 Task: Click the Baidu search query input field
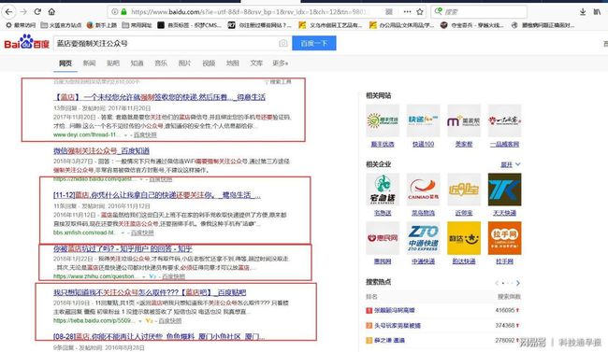[x=172, y=43]
